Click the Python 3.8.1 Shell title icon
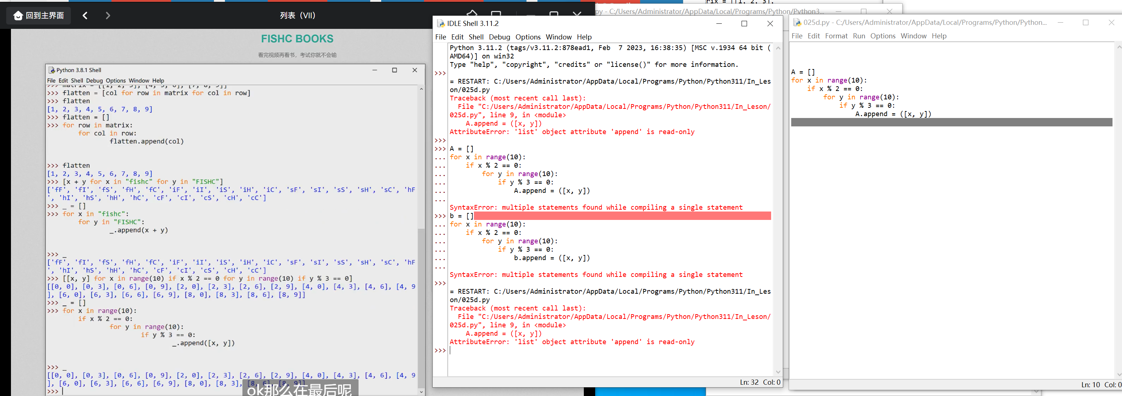Viewport: 1122px width, 396px height. coord(51,70)
